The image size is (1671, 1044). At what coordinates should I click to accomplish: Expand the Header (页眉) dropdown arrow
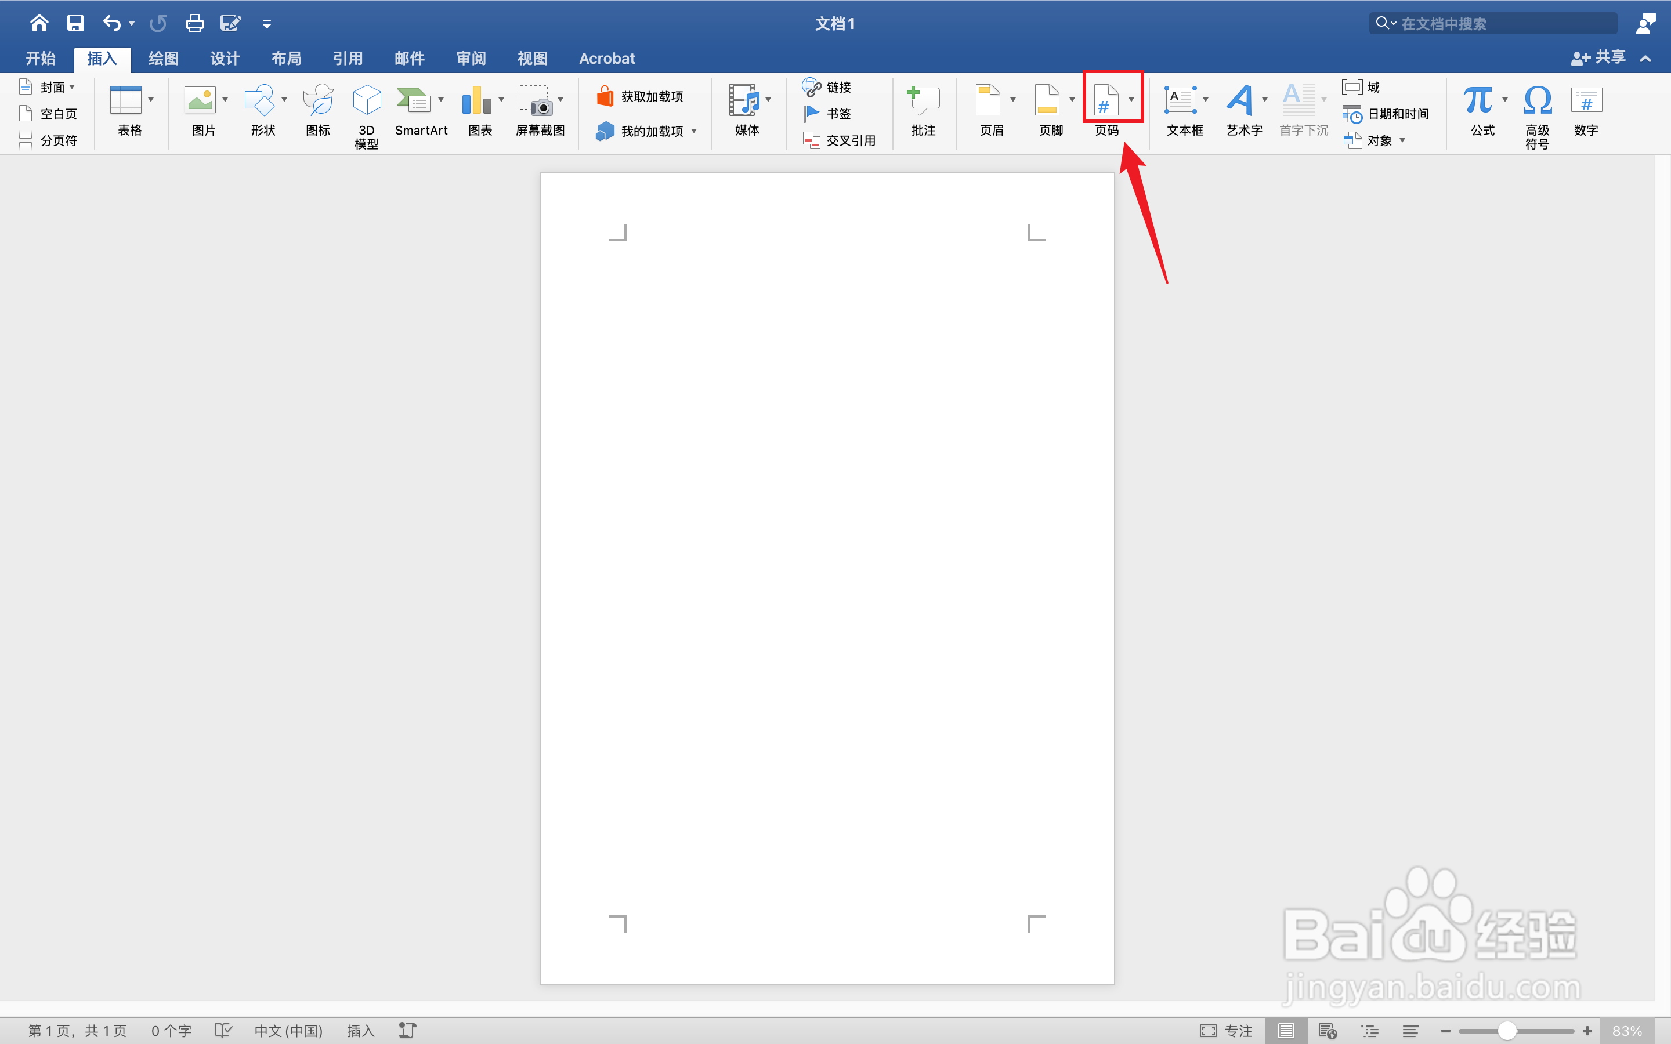(x=1013, y=100)
